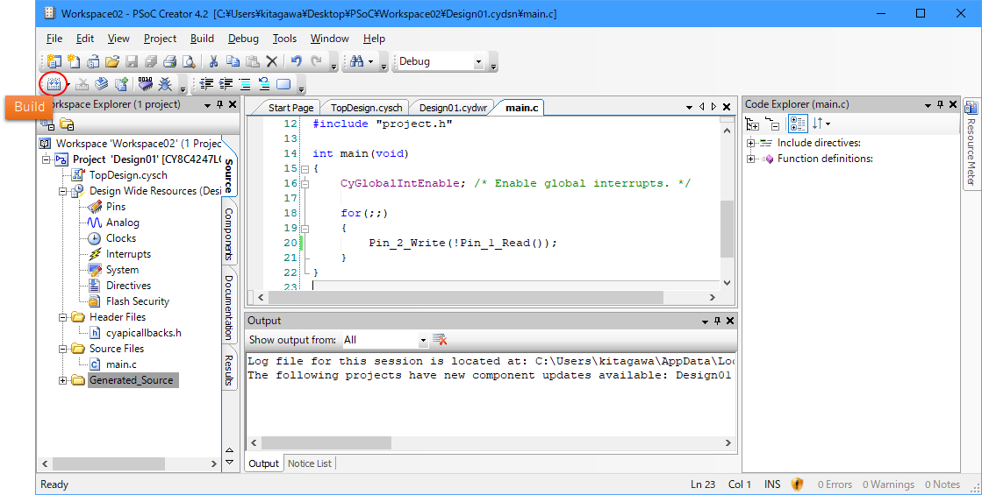
Task: Expand Include directives in Code Explorer
Action: pos(750,143)
